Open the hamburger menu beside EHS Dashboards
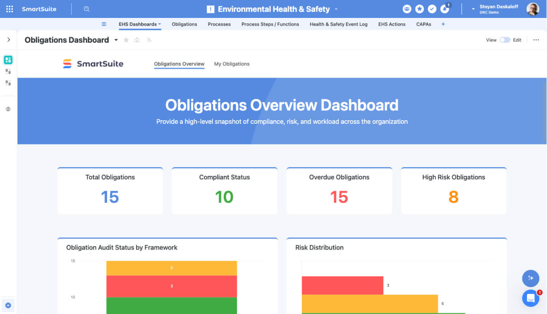The width and height of the screenshot is (547, 314). click(104, 24)
